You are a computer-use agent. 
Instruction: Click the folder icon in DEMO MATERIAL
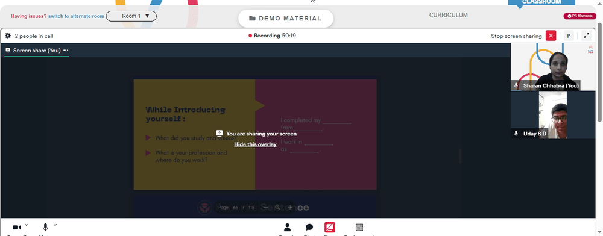[252, 19]
